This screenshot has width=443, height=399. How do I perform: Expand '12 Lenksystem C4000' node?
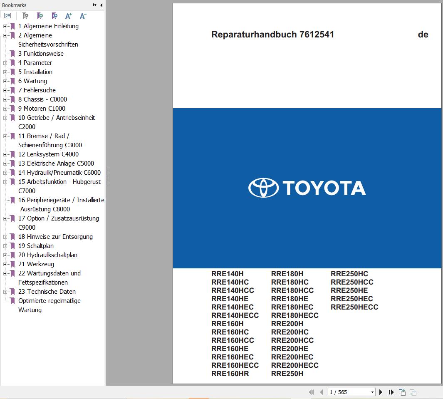click(5, 154)
